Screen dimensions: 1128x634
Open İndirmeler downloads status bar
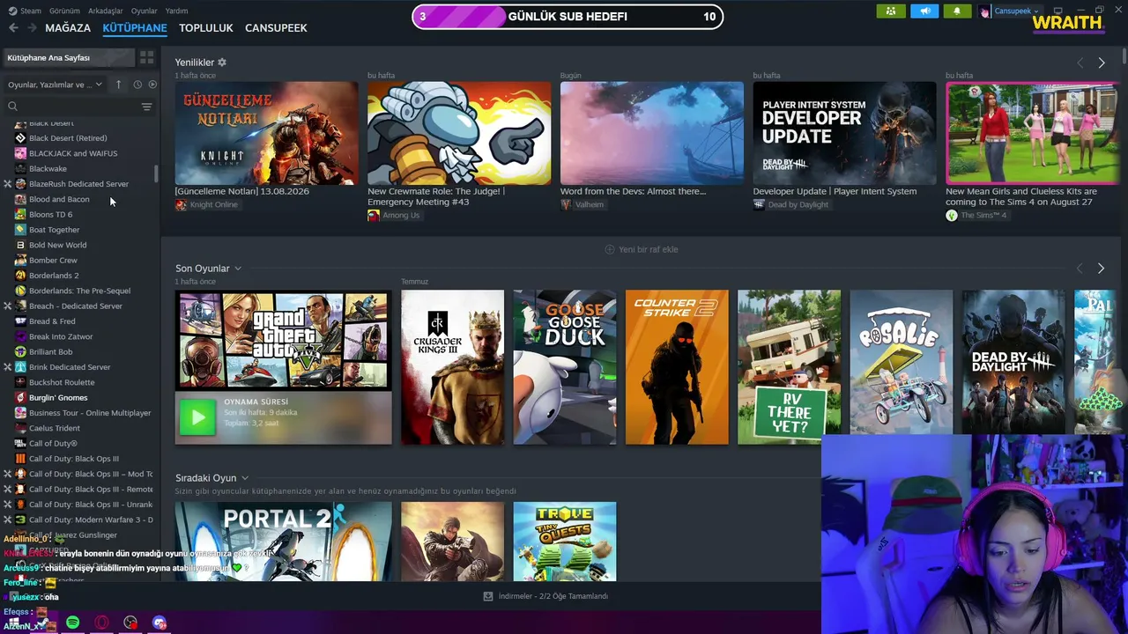(546, 596)
